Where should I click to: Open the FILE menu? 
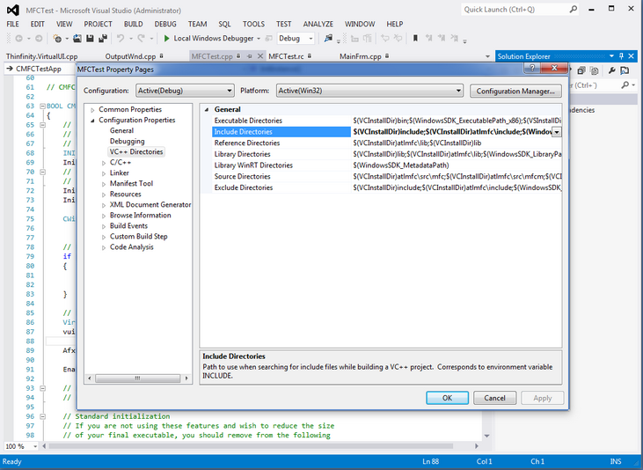(x=12, y=25)
